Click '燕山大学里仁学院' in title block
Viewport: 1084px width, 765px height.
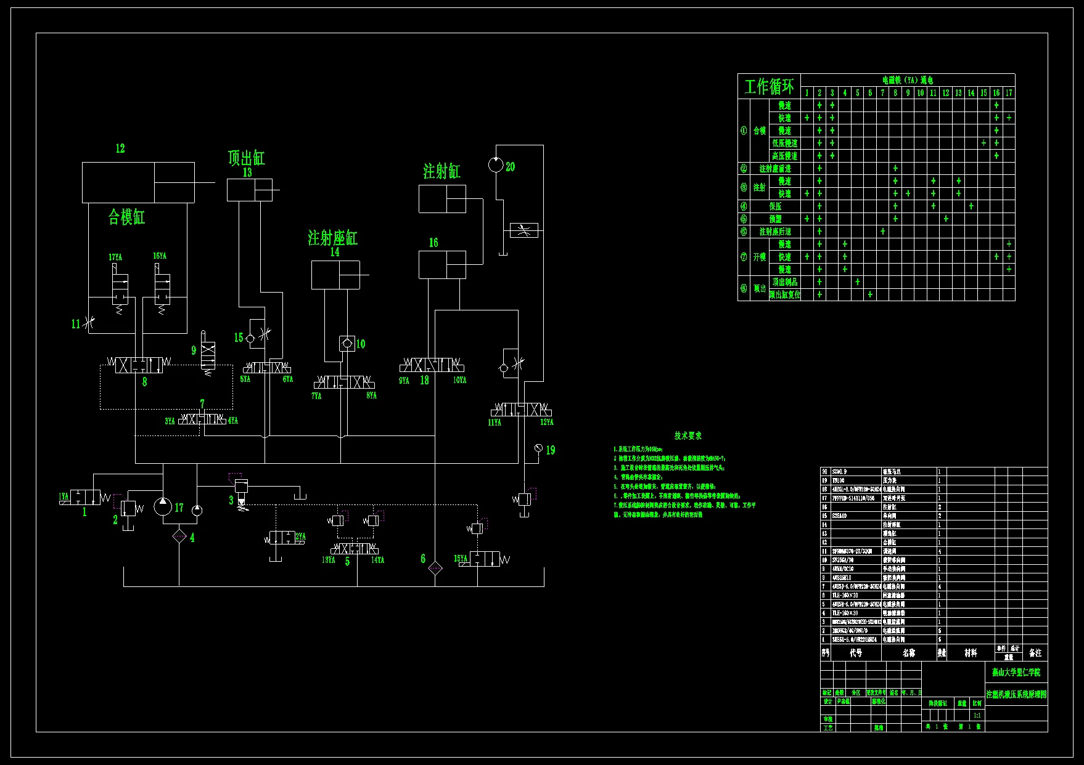[1016, 672]
